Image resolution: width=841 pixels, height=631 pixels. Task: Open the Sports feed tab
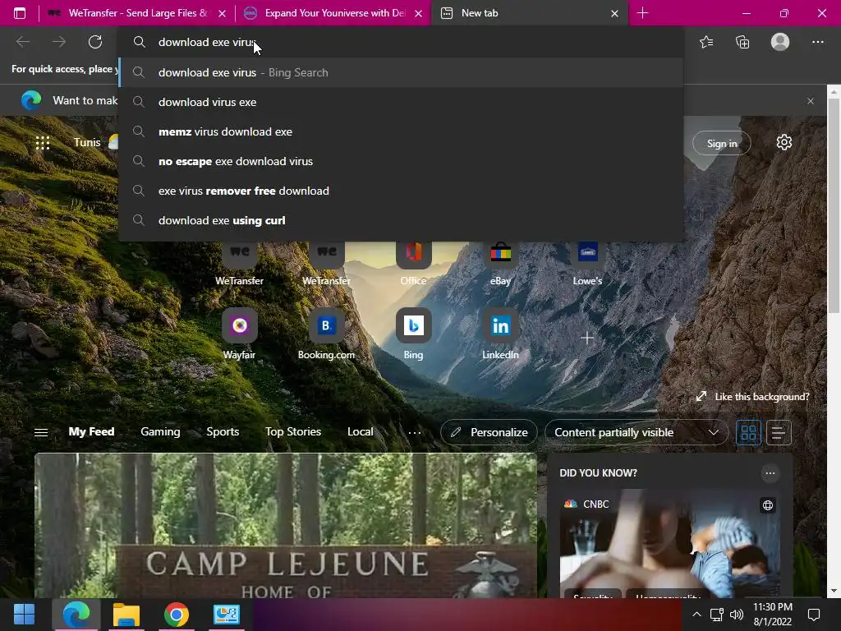click(x=223, y=432)
